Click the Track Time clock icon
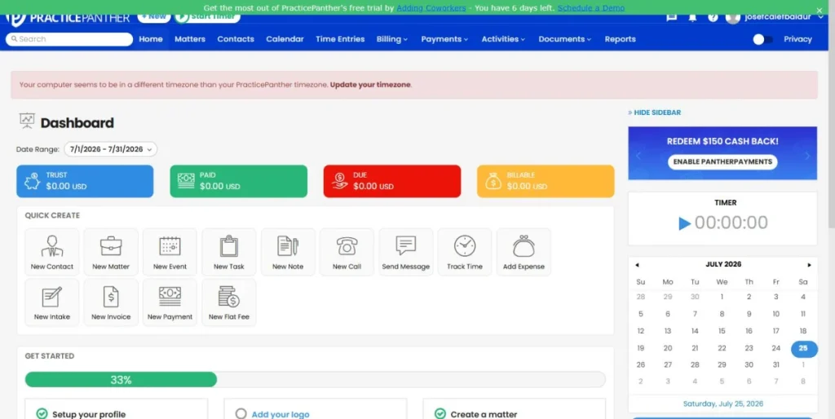This screenshot has width=835, height=419. (x=465, y=253)
